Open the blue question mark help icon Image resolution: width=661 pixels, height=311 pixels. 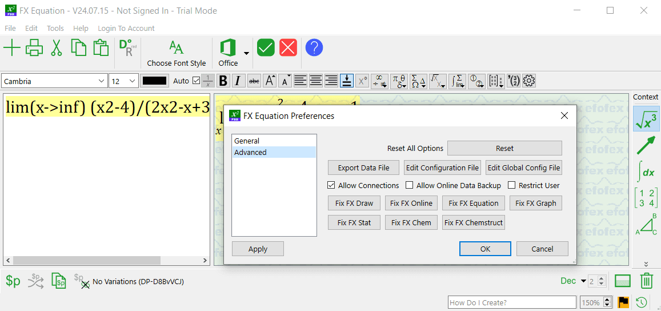[314, 47]
